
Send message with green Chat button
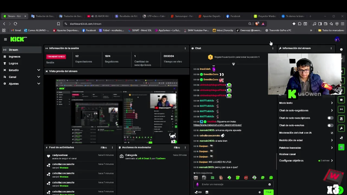(x=268, y=192)
